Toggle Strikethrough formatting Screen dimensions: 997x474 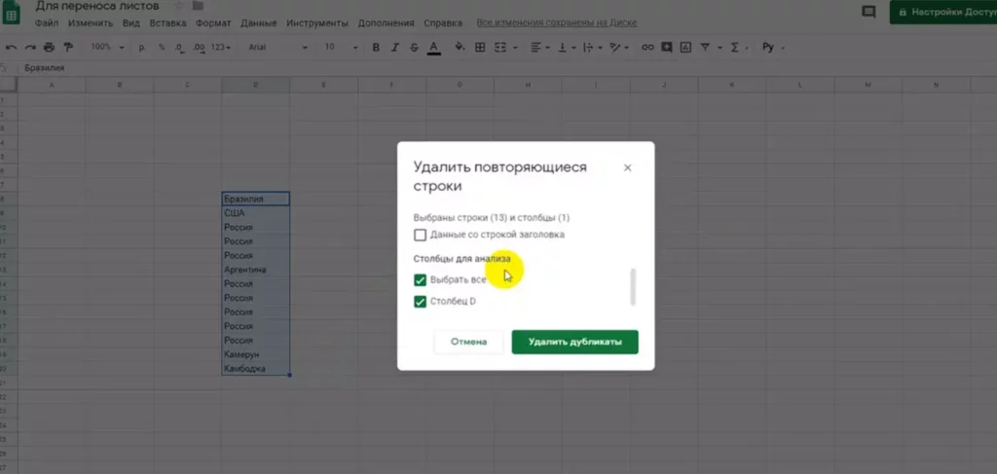(x=414, y=48)
